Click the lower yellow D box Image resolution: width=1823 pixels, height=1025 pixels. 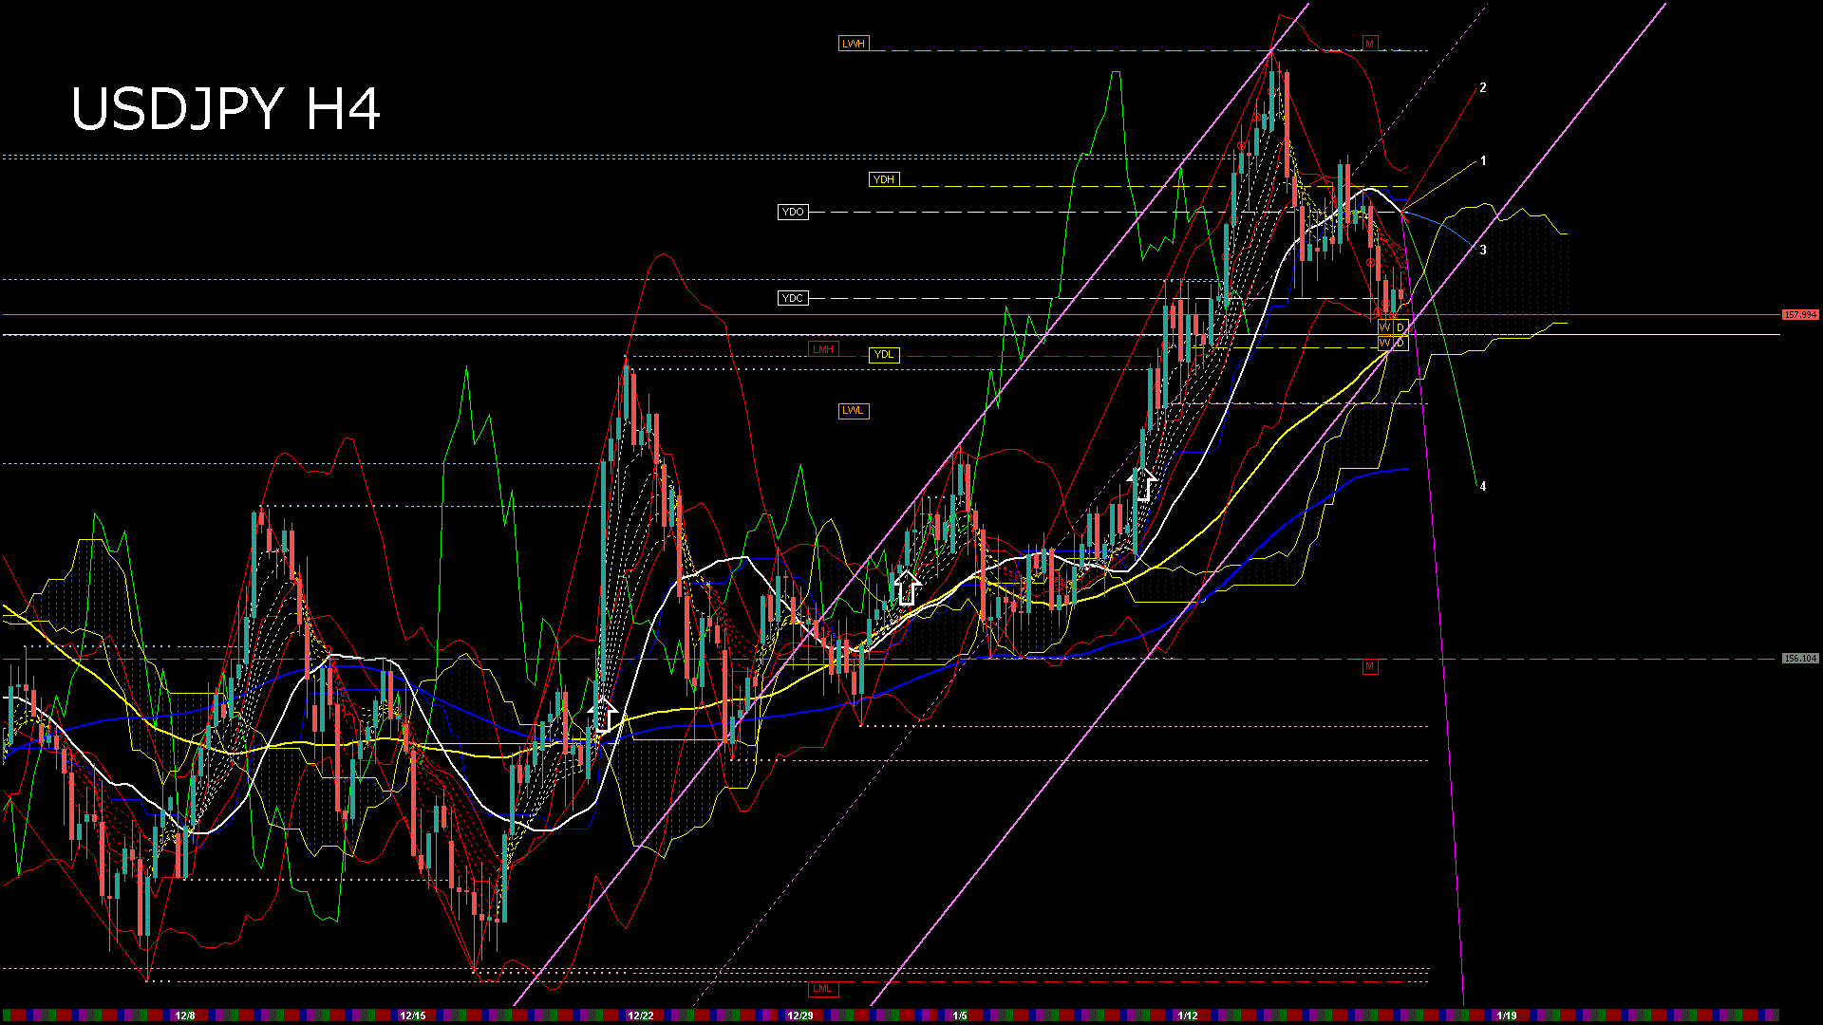(x=1400, y=343)
